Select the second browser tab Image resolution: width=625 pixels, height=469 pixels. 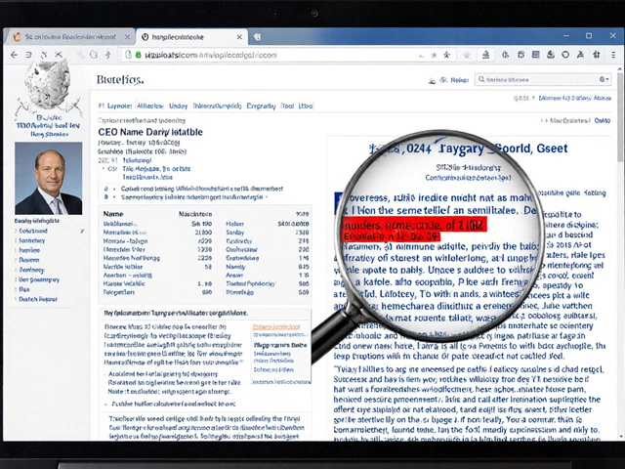coord(192,37)
